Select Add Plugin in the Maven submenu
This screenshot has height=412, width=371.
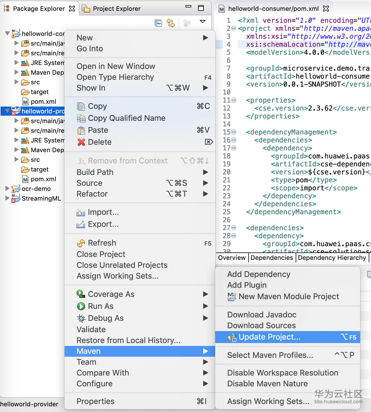288,285
